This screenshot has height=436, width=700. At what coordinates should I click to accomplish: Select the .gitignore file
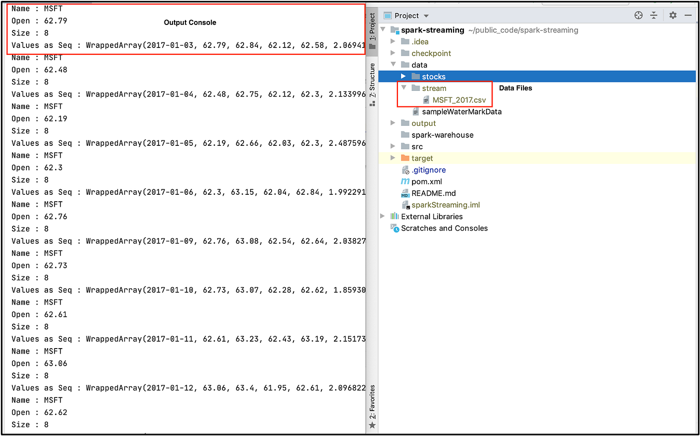(429, 170)
